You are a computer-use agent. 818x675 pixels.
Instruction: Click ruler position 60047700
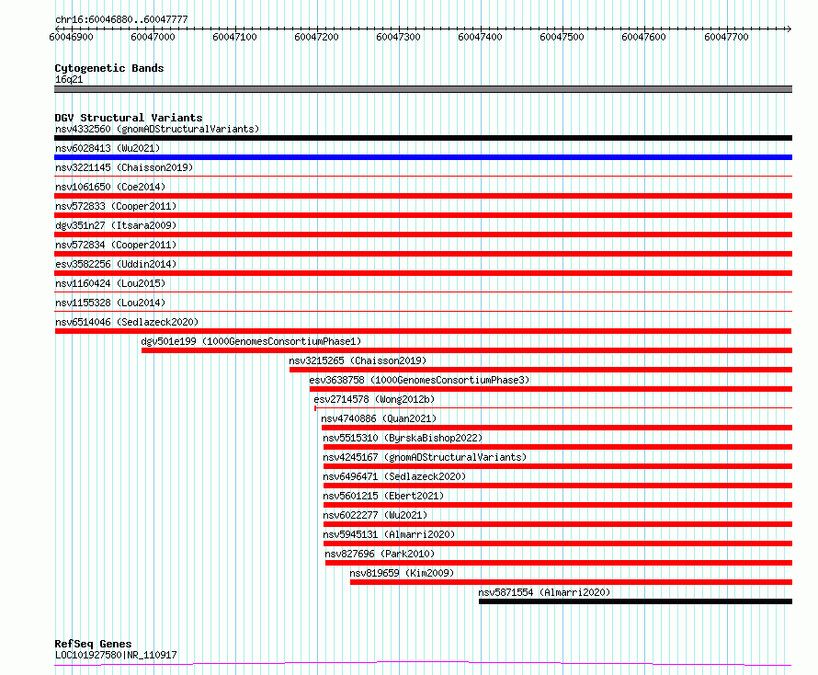tap(726, 37)
